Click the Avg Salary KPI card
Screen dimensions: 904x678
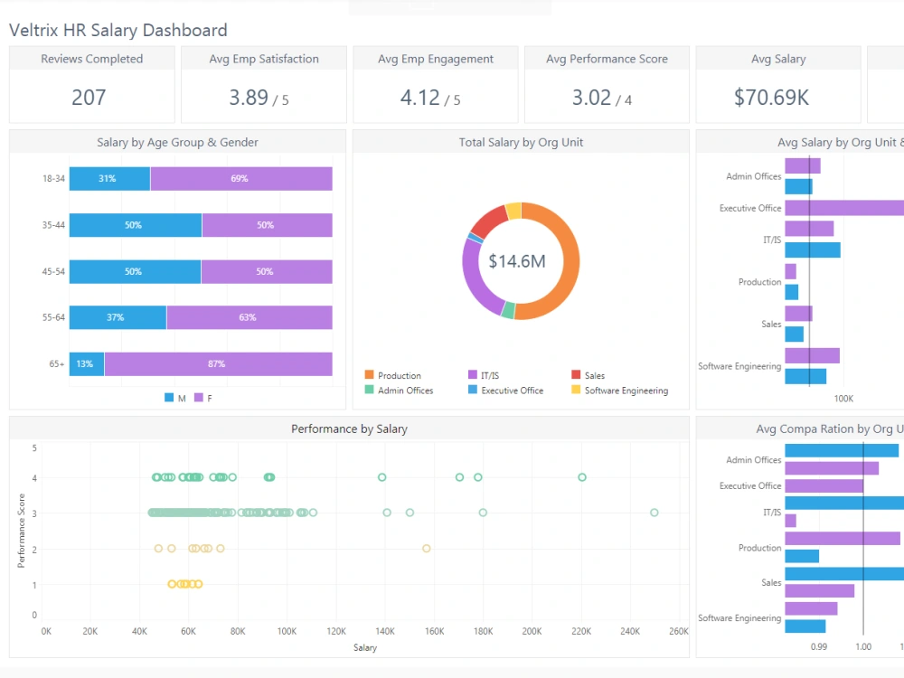[x=778, y=84]
